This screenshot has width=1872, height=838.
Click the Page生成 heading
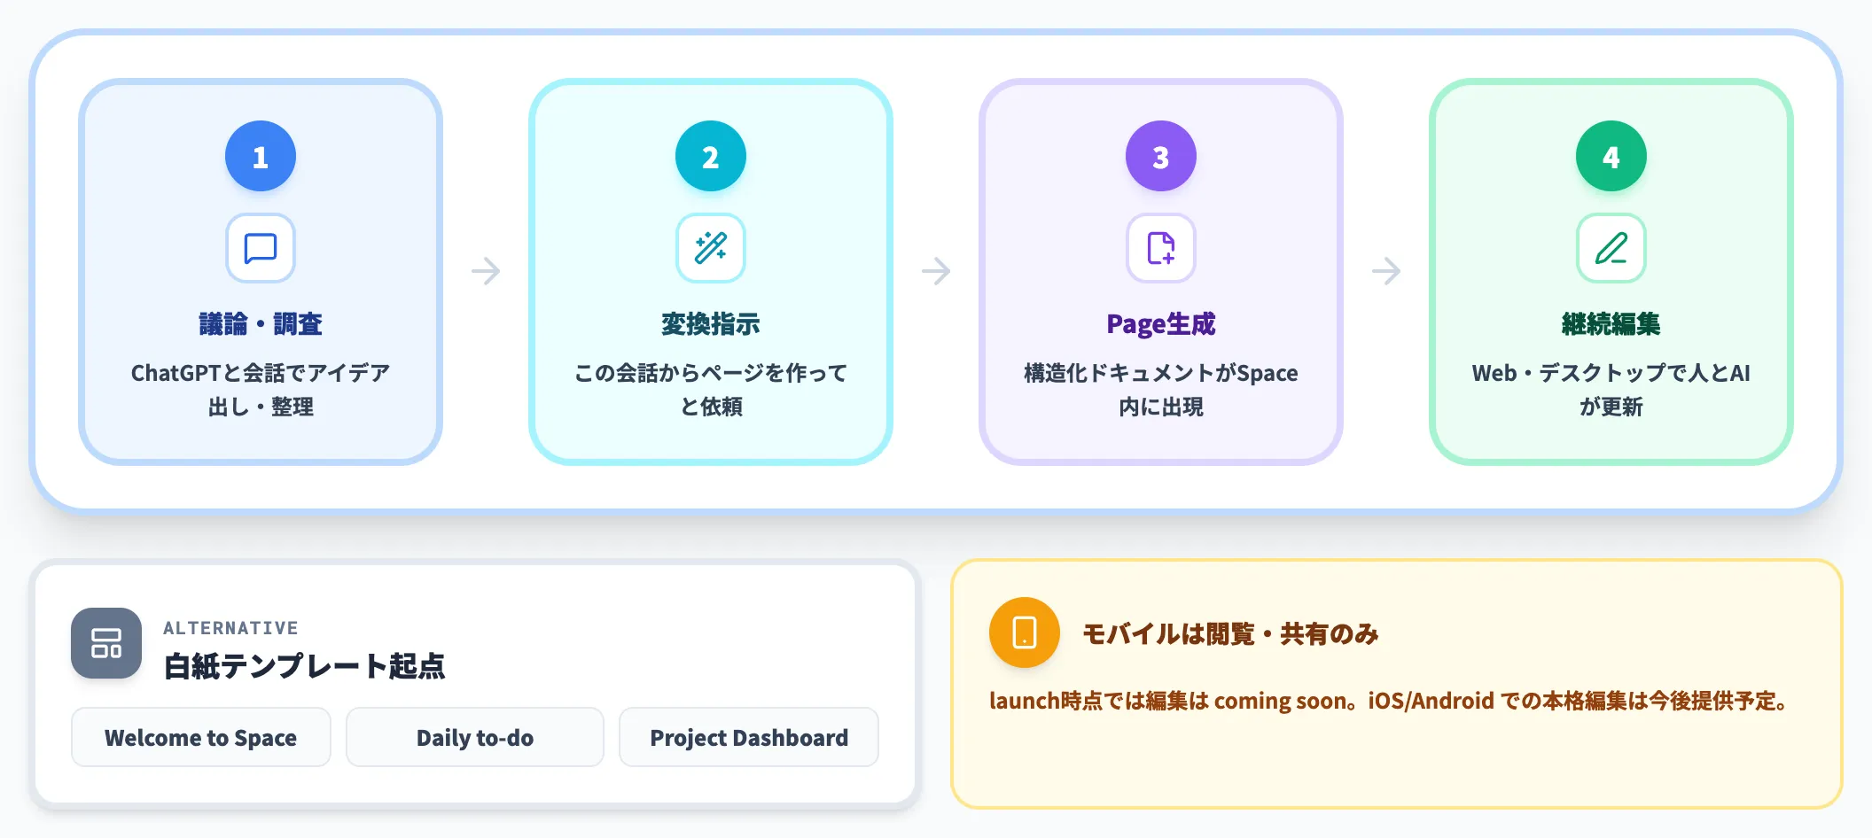1161,324
